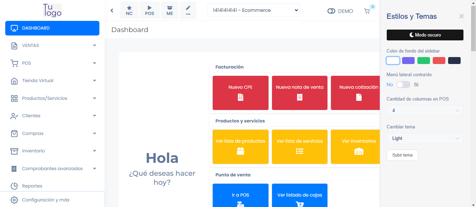Open the company Ecommerce dropdown
The image size is (476, 207).
point(254,10)
